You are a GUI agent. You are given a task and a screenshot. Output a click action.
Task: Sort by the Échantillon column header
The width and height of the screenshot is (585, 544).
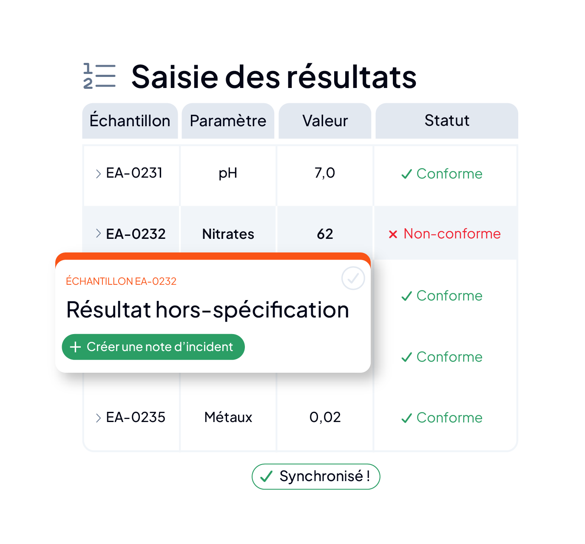coord(130,121)
